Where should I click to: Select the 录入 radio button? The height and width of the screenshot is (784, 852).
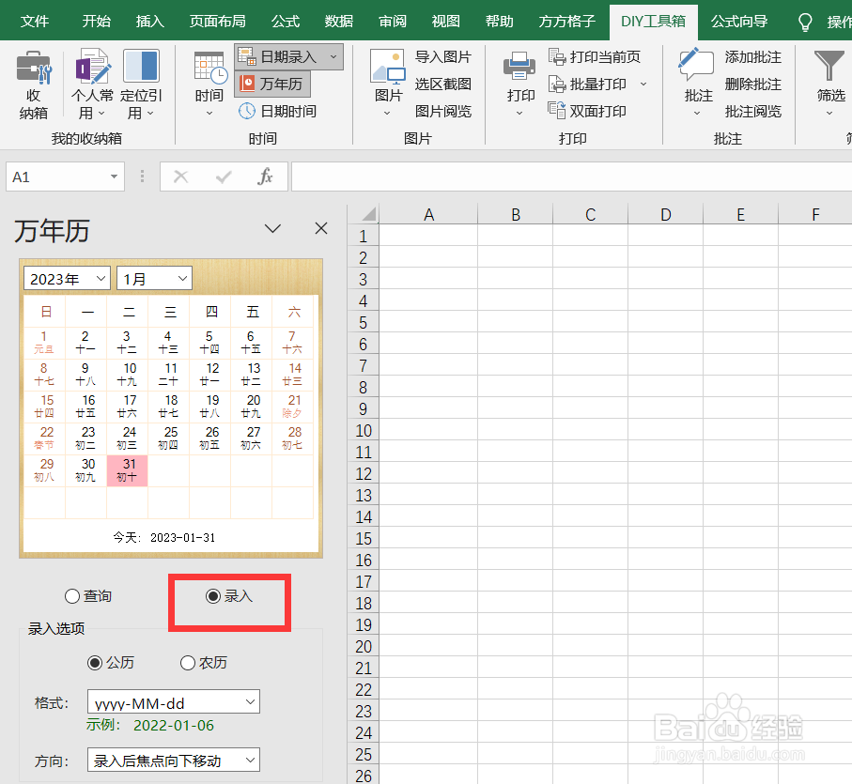(213, 596)
